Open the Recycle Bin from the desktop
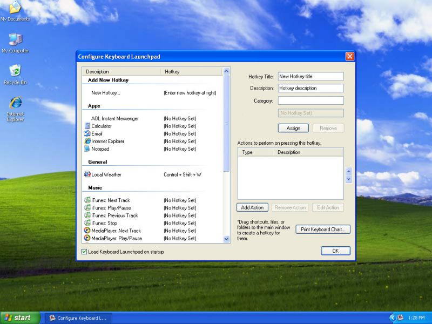Screen dimensions: 432x324 [x=15, y=69]
